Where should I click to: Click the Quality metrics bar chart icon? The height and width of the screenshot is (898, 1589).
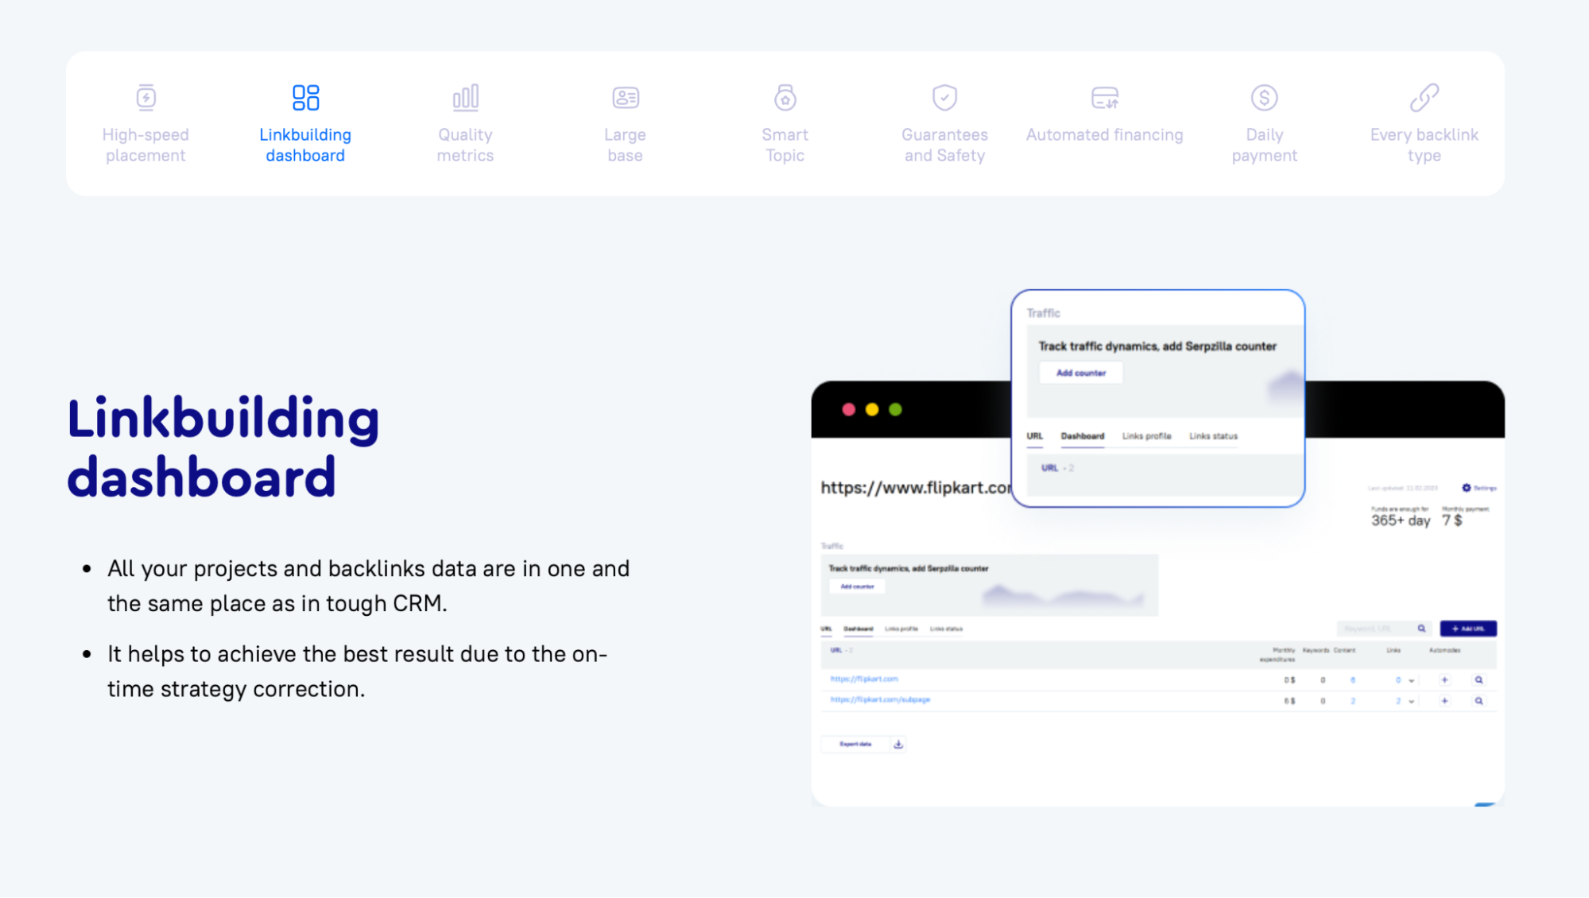tap(465, 97)
